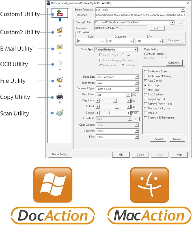Select the Copy utility printer icon
This screenshot has height=225, width=192.
[60, 97]
